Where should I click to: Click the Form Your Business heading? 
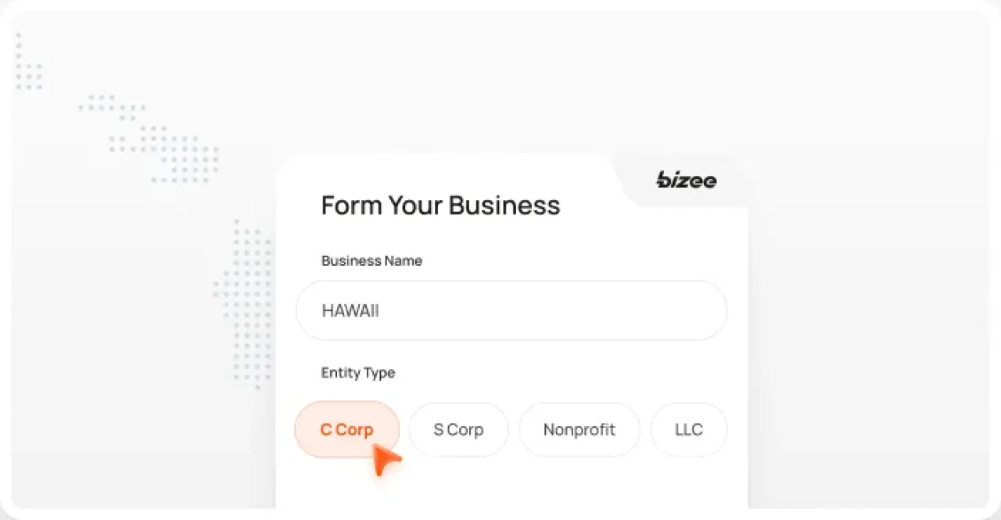click(x=440, y=205)
